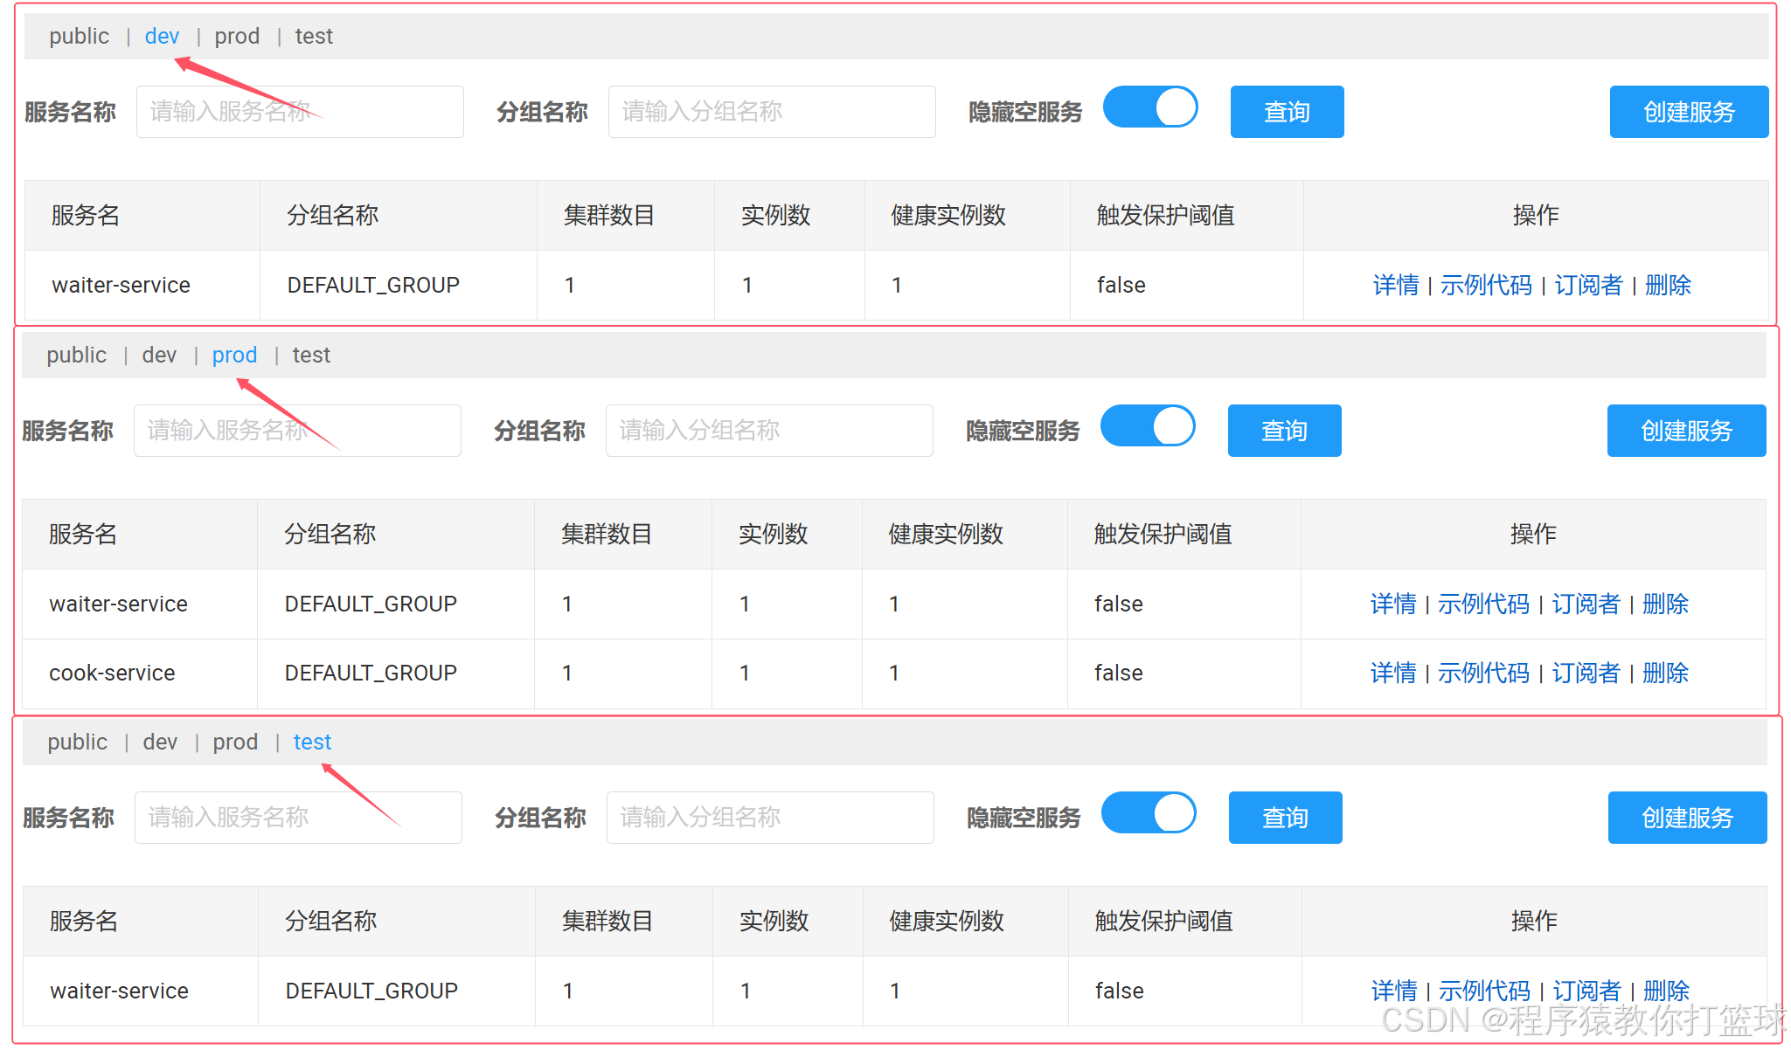The height and width of the screenshot is (1050, 1791).
Task: Toggle hide empty services in prod panel
Action: (1147, 426)
